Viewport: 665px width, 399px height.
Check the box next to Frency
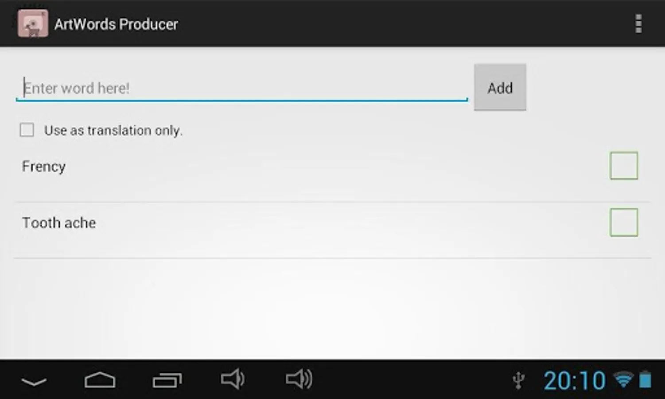click(x=624, y=165)
